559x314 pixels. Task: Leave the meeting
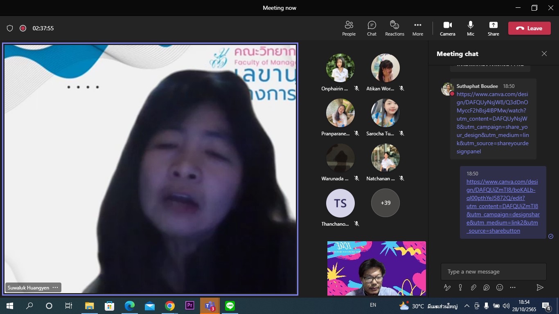click(529, 28)
